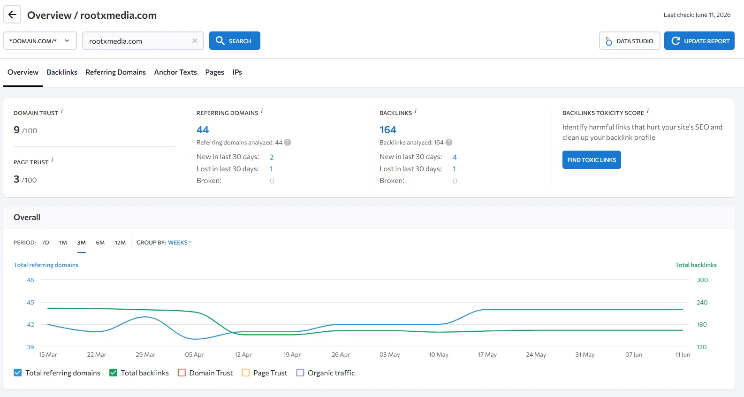
Task: Toggle the Total backlinks checkbox
Action: [x=113, y=373]
